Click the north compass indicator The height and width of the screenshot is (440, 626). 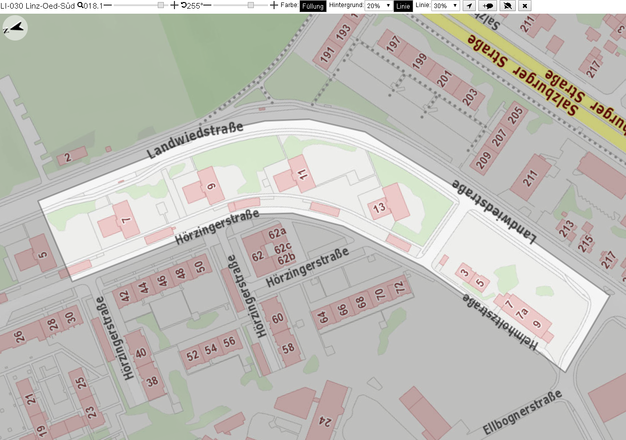tap(15, 28)
